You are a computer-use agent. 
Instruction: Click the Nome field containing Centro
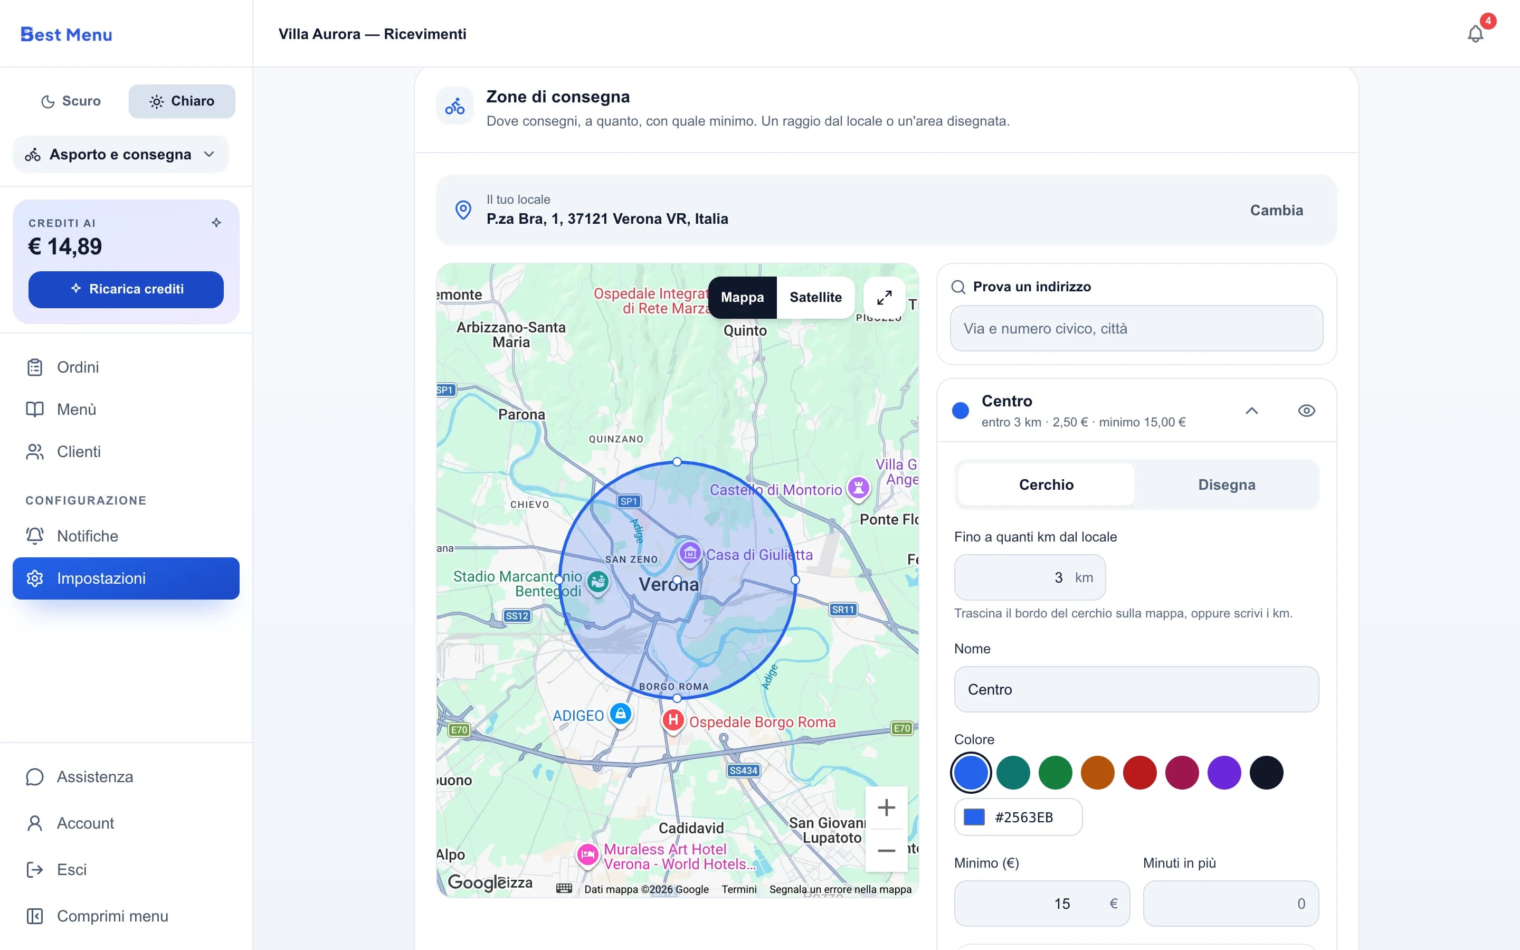click(1136, 689)
